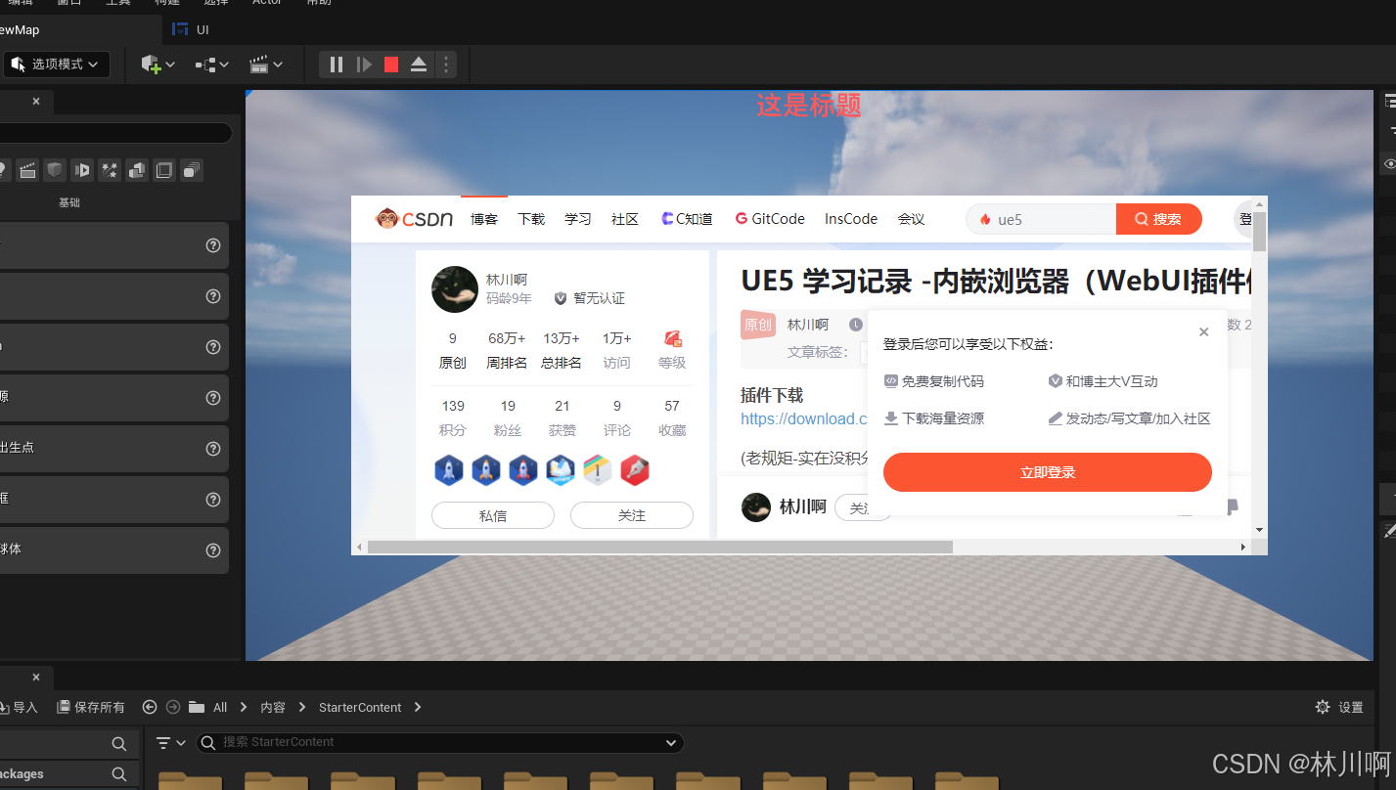
Task: Click the browser vertical scrollbar thumb
Action: [x=1260, y=230]
